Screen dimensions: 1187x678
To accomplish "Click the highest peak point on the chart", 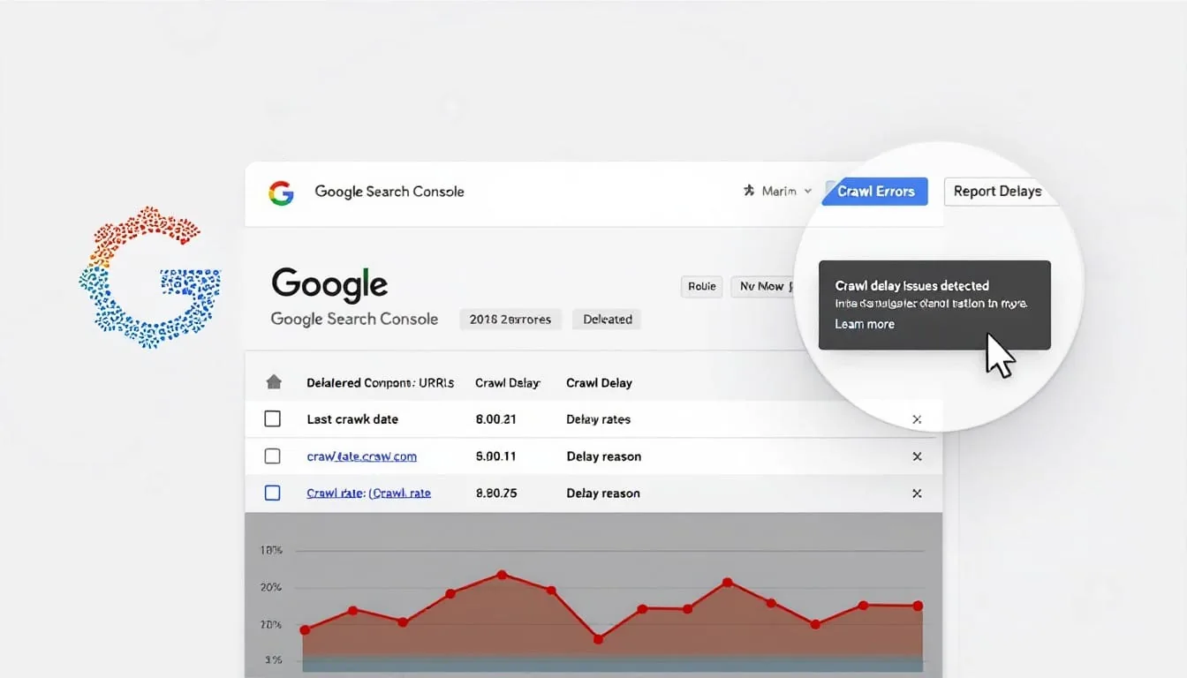I will [503, 575].
